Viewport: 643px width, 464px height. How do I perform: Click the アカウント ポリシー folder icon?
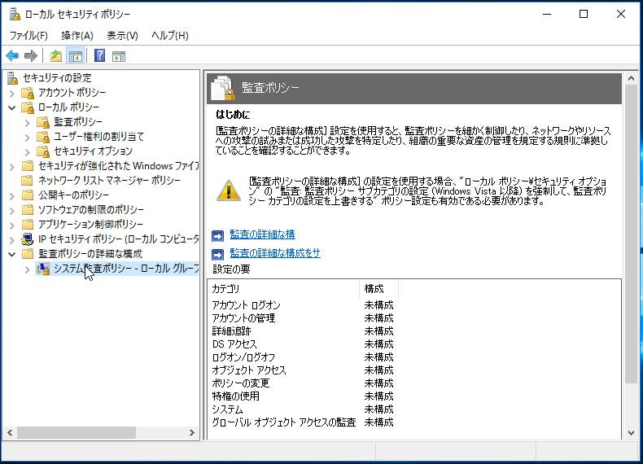pos(28,93)
